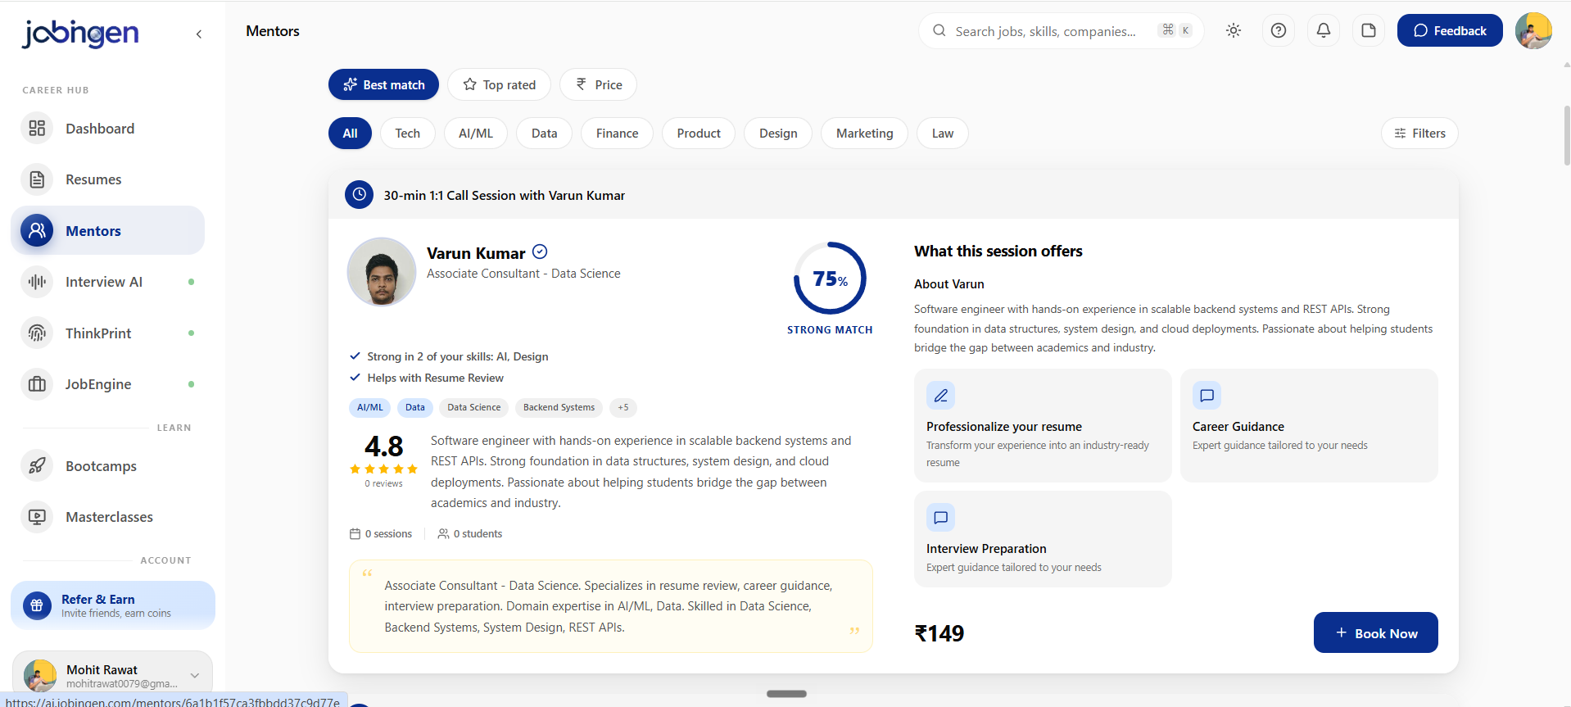The width and height of the screenshot is (1571, 707).
Task: Select the Product category tab
Action: point(699,133)
